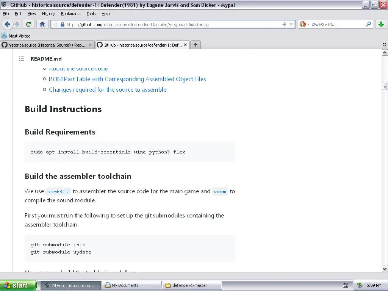
Task: Click the git submodule init line
Action: pos(58,245)
